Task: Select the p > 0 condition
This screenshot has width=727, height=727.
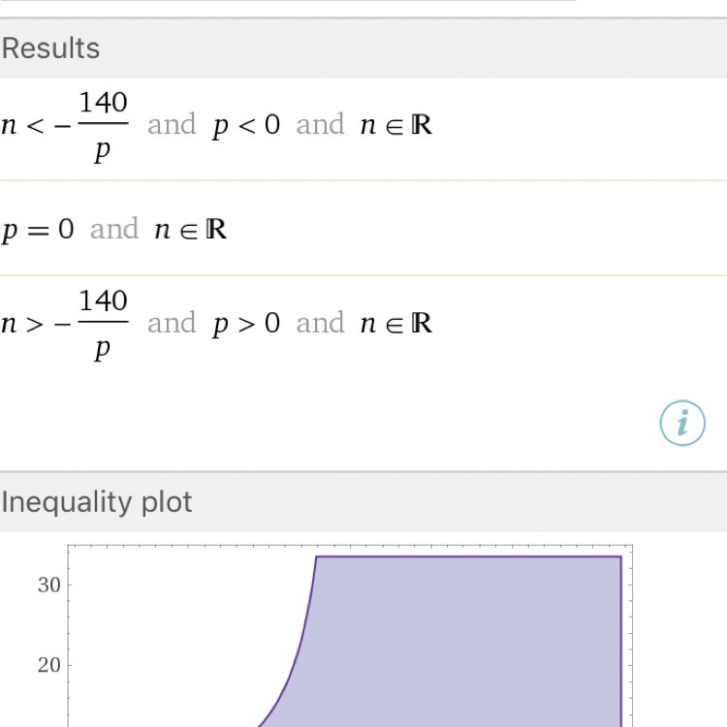Action: (x=246, y=324)
